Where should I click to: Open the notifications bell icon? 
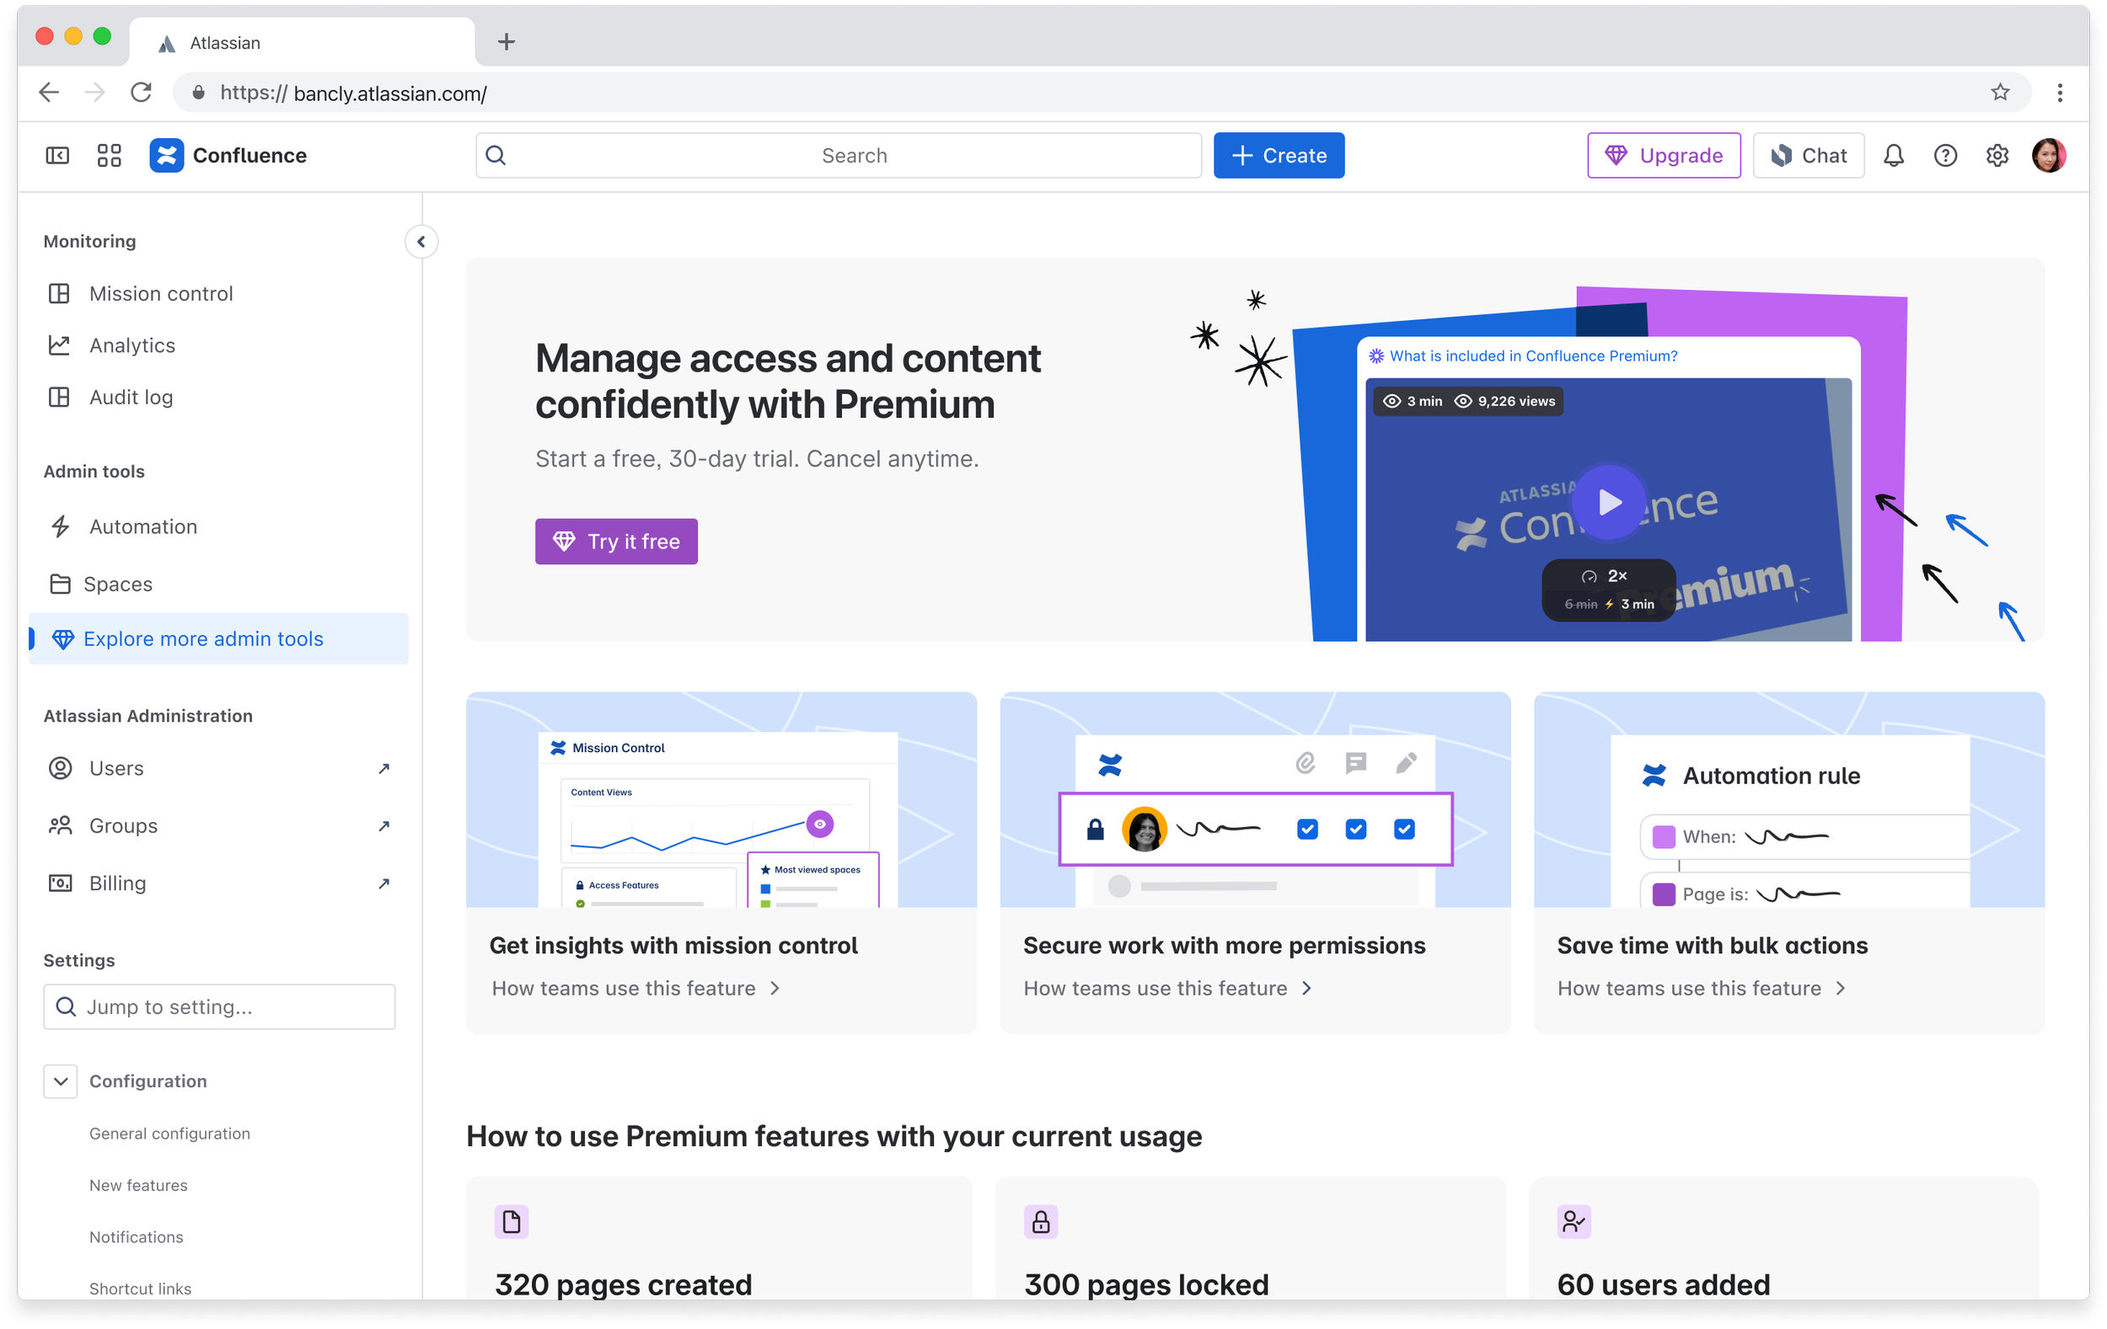click(1894, 156)
